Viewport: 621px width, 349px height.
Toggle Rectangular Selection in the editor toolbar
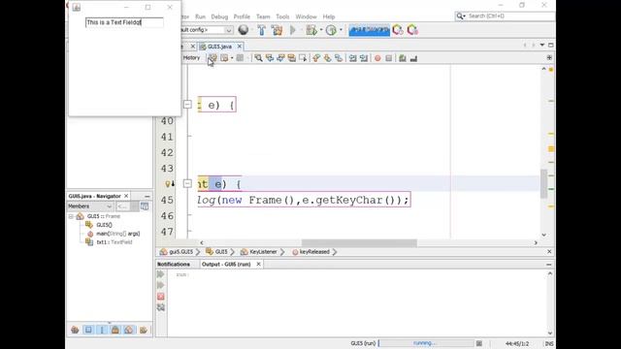(x=303, y=58)
